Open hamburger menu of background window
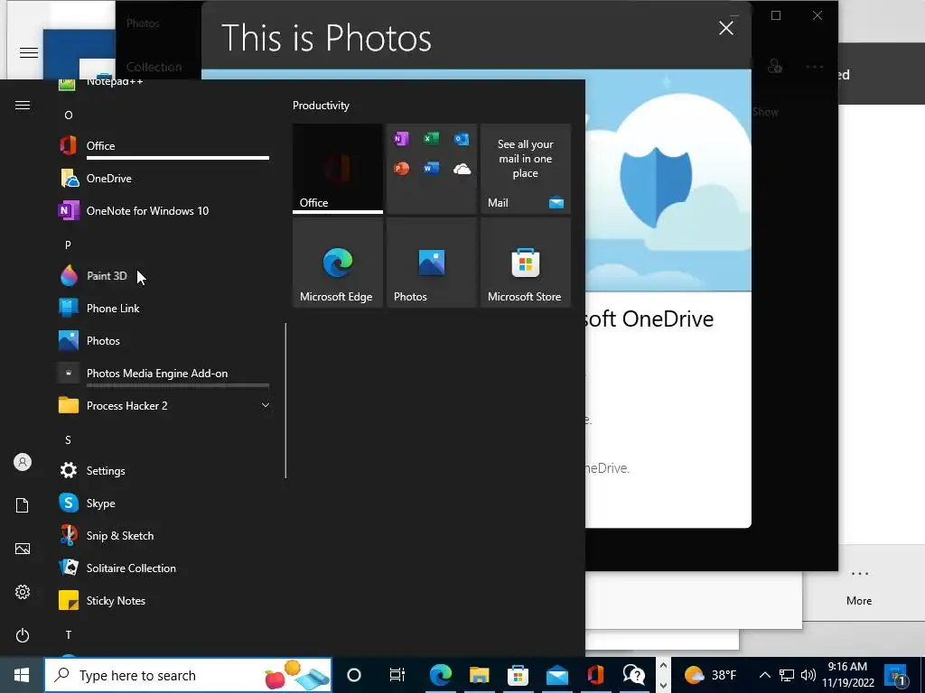Viewport: 925px width, 693px height. [x=28, y=52]
